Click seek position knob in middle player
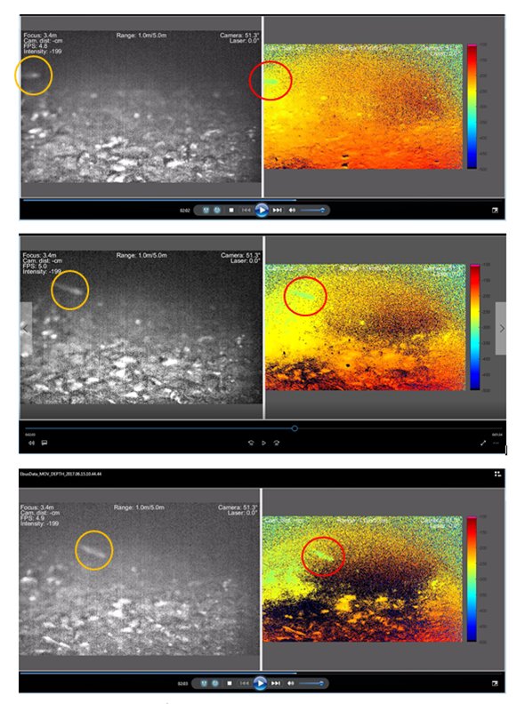The height and width of the screenshot is (711, 517). tap(295, 428)
